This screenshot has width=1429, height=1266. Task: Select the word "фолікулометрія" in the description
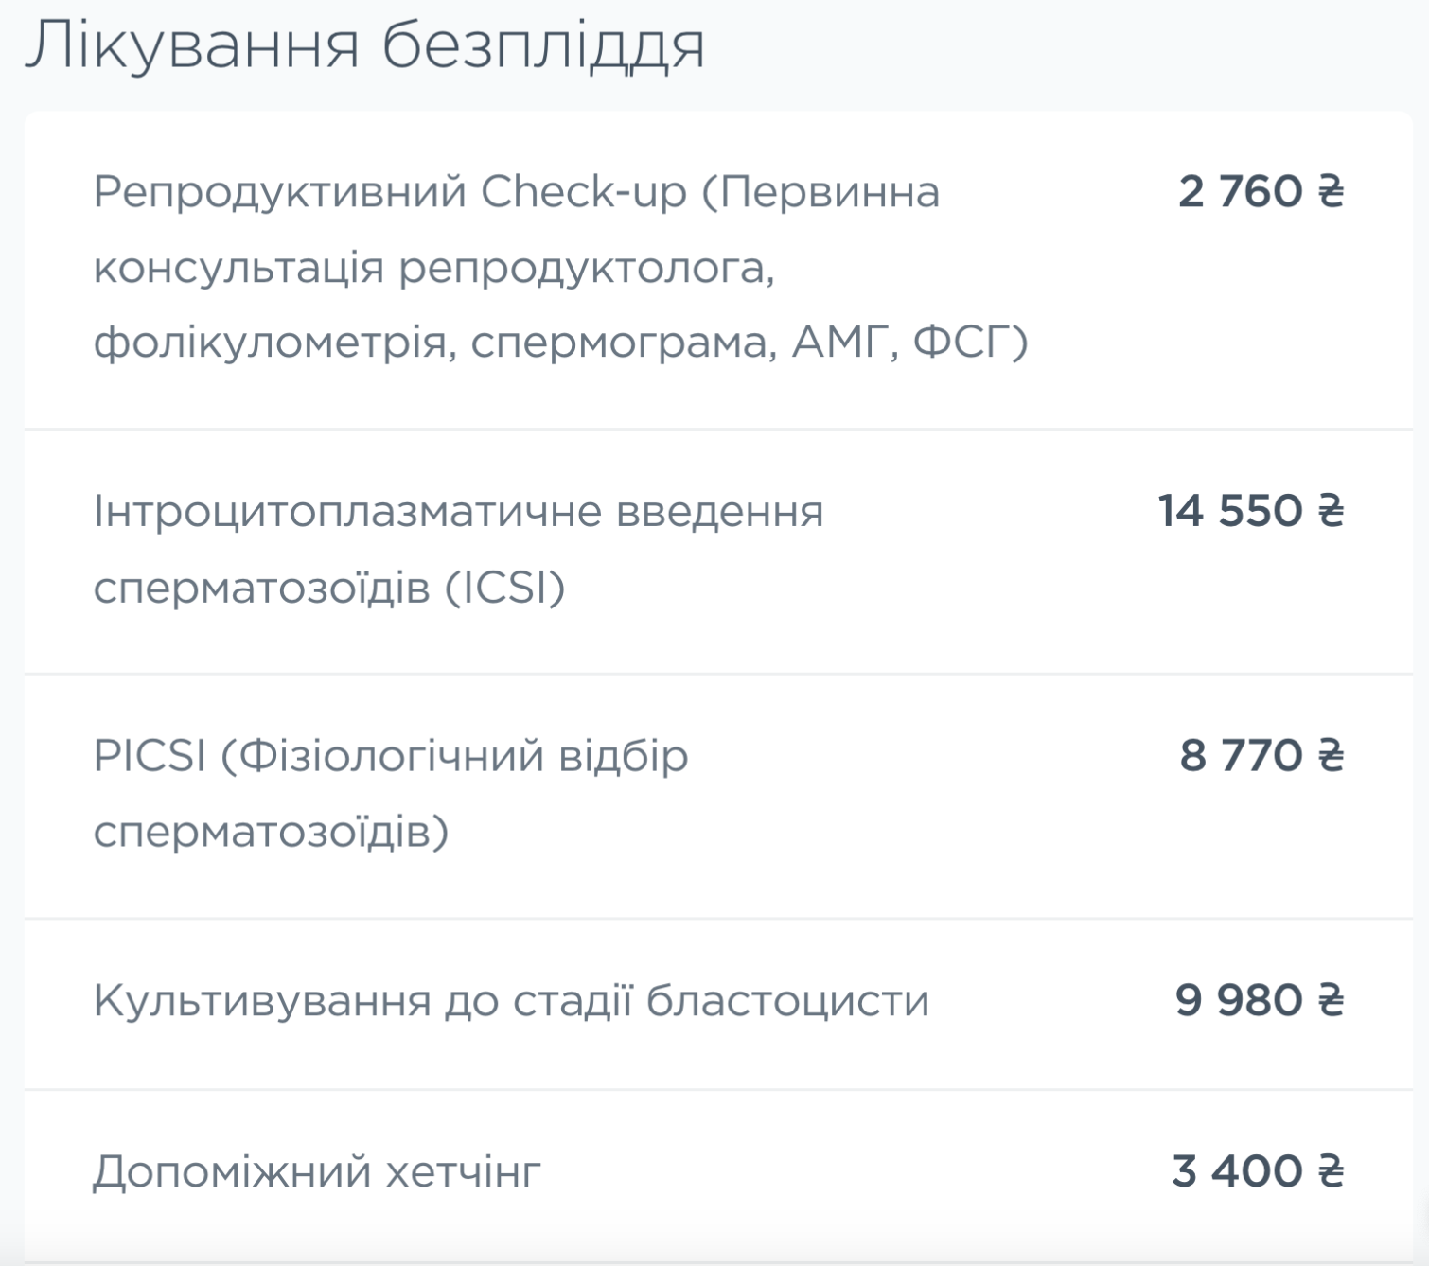click(x=269, y=342)
